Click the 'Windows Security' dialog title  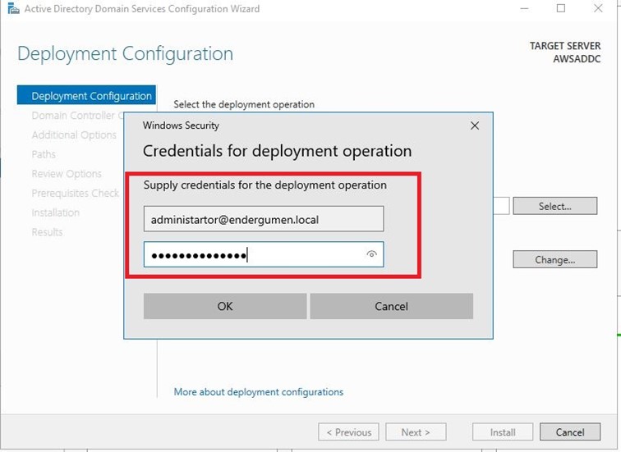[181, 126]
